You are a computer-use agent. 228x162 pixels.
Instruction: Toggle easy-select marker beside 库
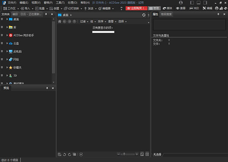(2, 27)
